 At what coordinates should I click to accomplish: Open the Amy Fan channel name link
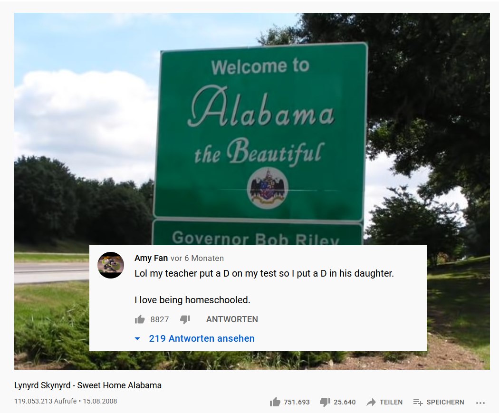(x=151, y=258)
